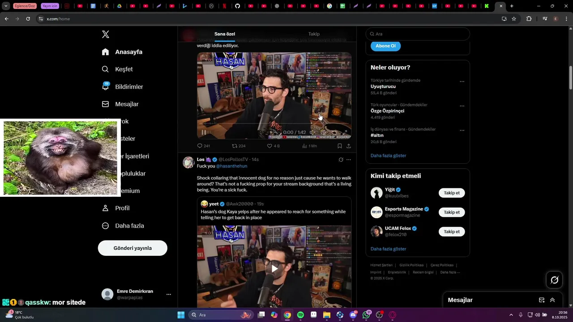Click the Gönderi yayınla button
The height and width of the screenshot is (322, 573).
pyautogui.click(x=133, y=248)
